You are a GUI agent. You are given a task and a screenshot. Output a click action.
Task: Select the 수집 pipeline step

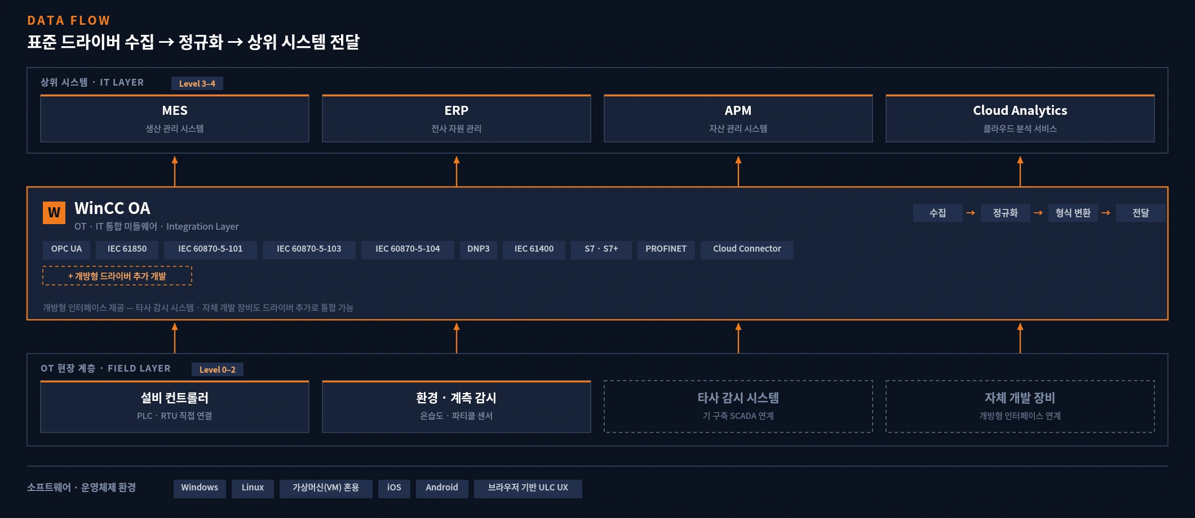pos(938,213)
